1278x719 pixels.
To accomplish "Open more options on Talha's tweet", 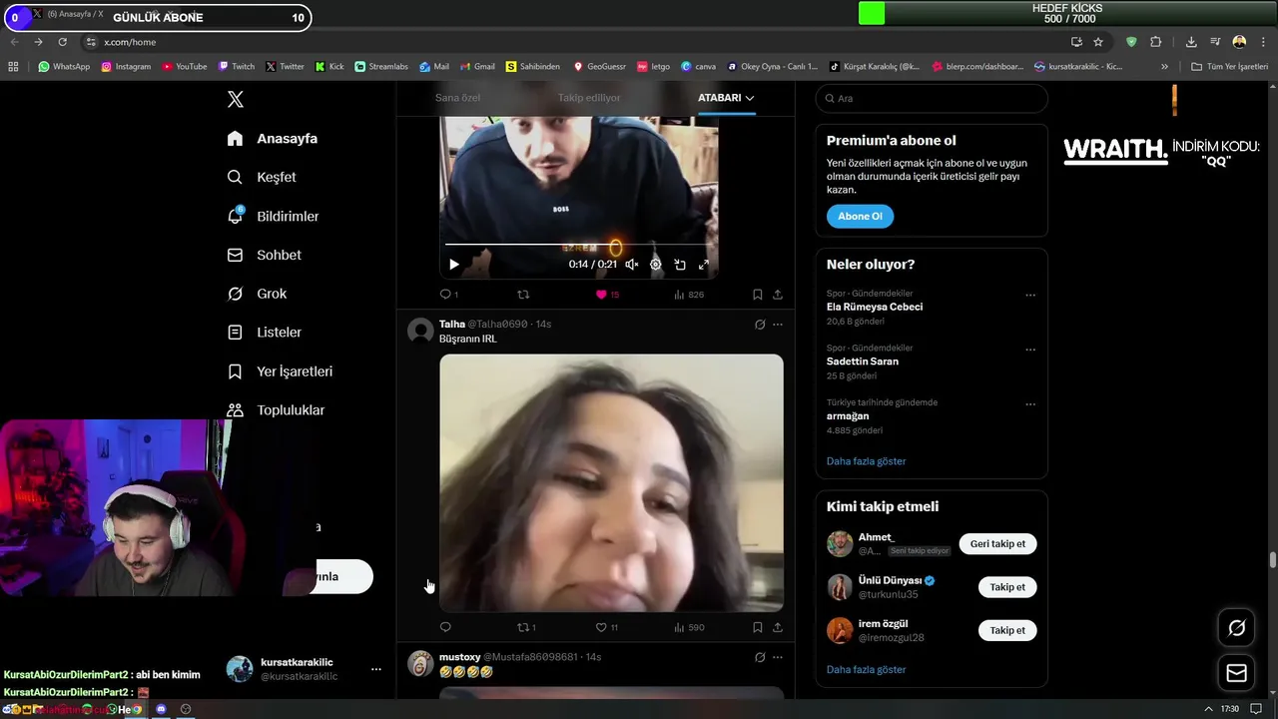I will click(x=778, y=325).
